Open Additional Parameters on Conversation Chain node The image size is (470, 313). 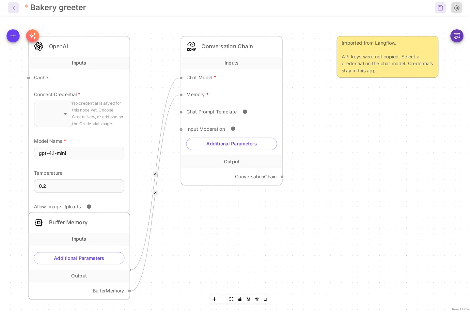point(231,144)
